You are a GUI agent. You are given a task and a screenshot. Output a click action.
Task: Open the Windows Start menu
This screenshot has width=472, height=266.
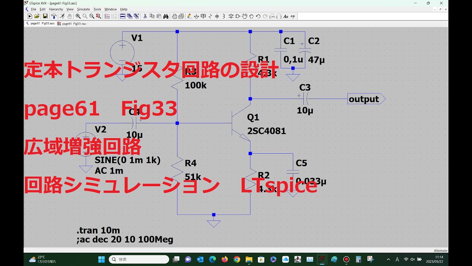pyautogui.click(x=101, y=259)
